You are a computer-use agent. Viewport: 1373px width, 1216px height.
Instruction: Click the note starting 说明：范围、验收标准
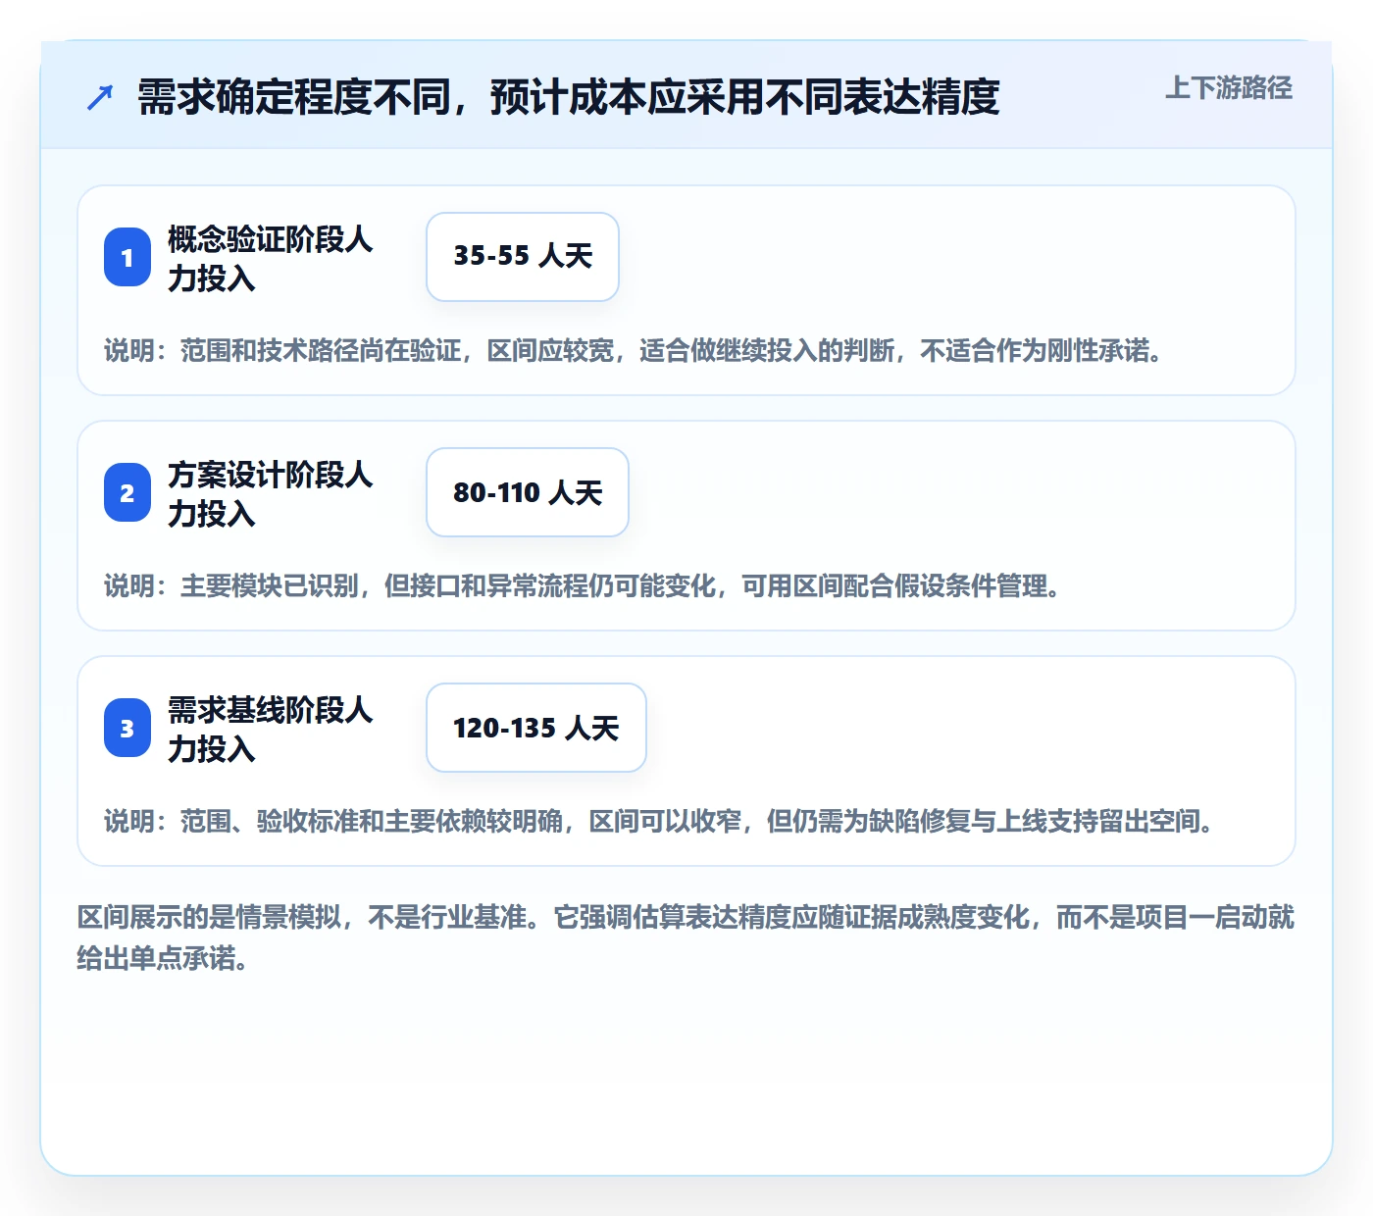660,821
